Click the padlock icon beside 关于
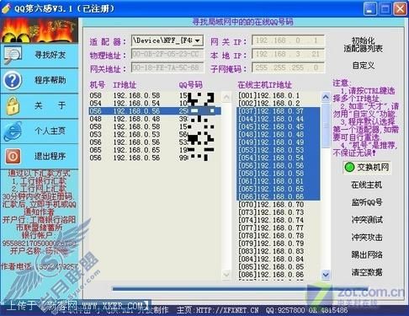 click(x=13, y=105)
